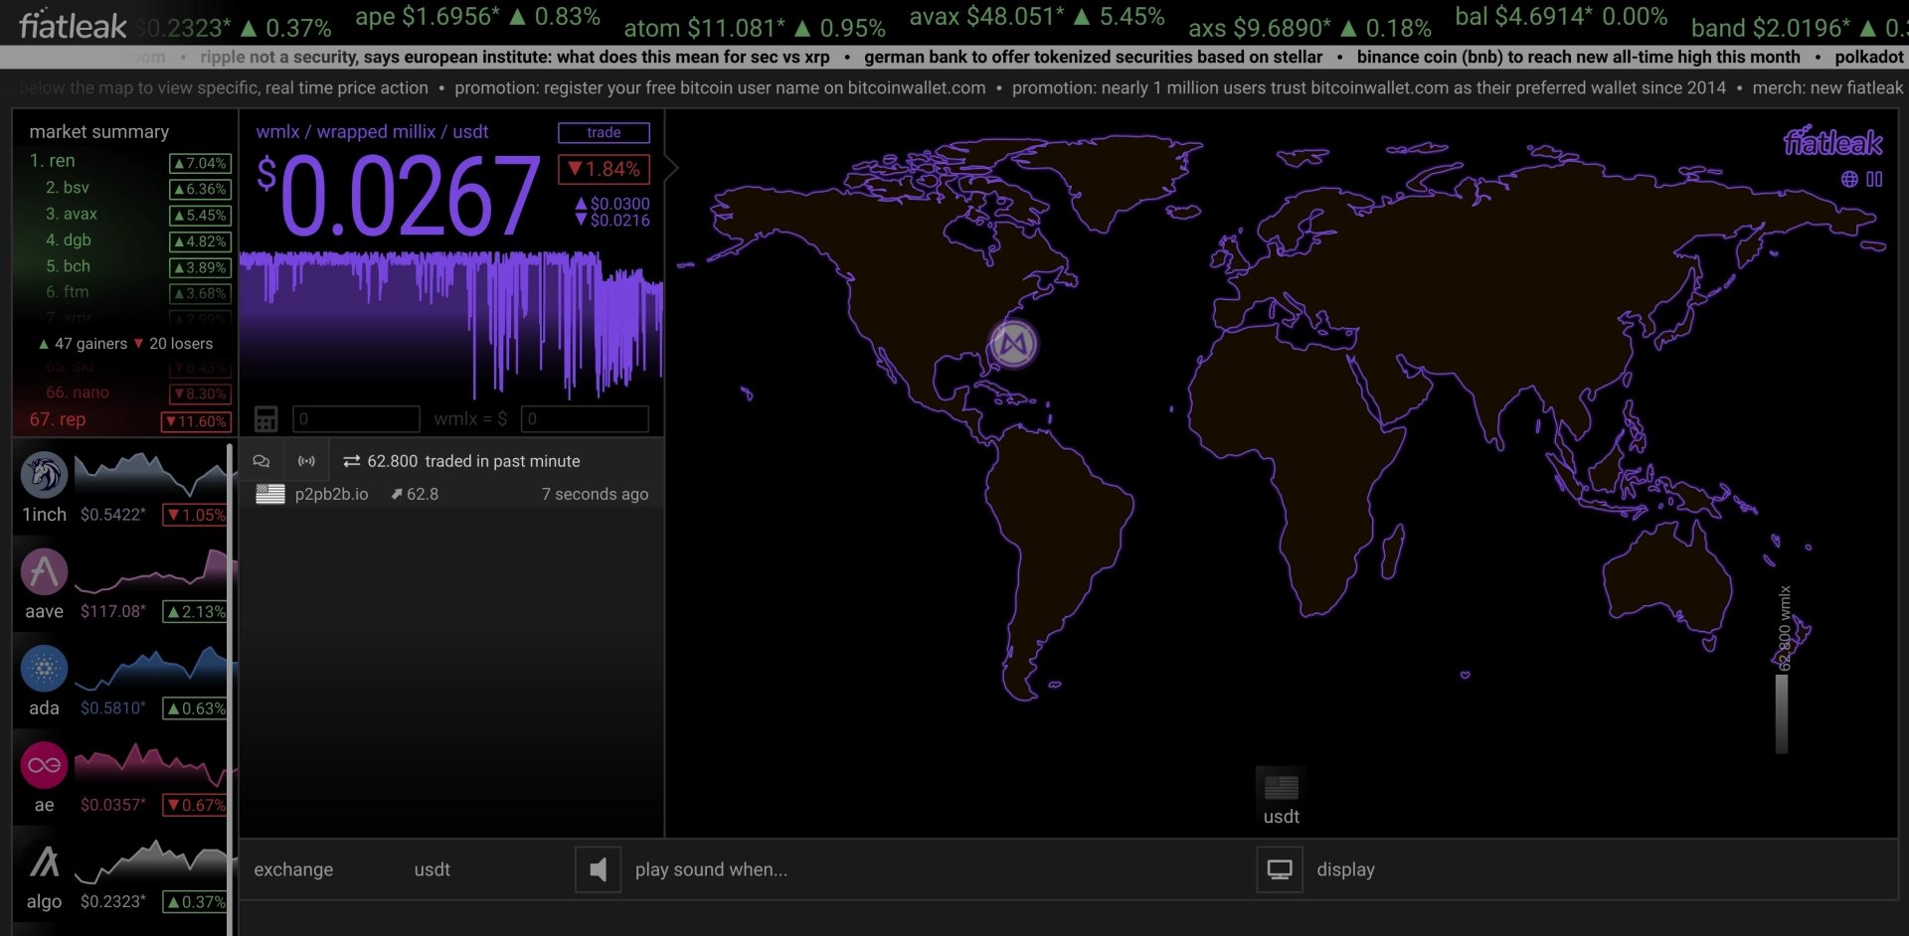Click the wmlx amount input field

(356, 419)
